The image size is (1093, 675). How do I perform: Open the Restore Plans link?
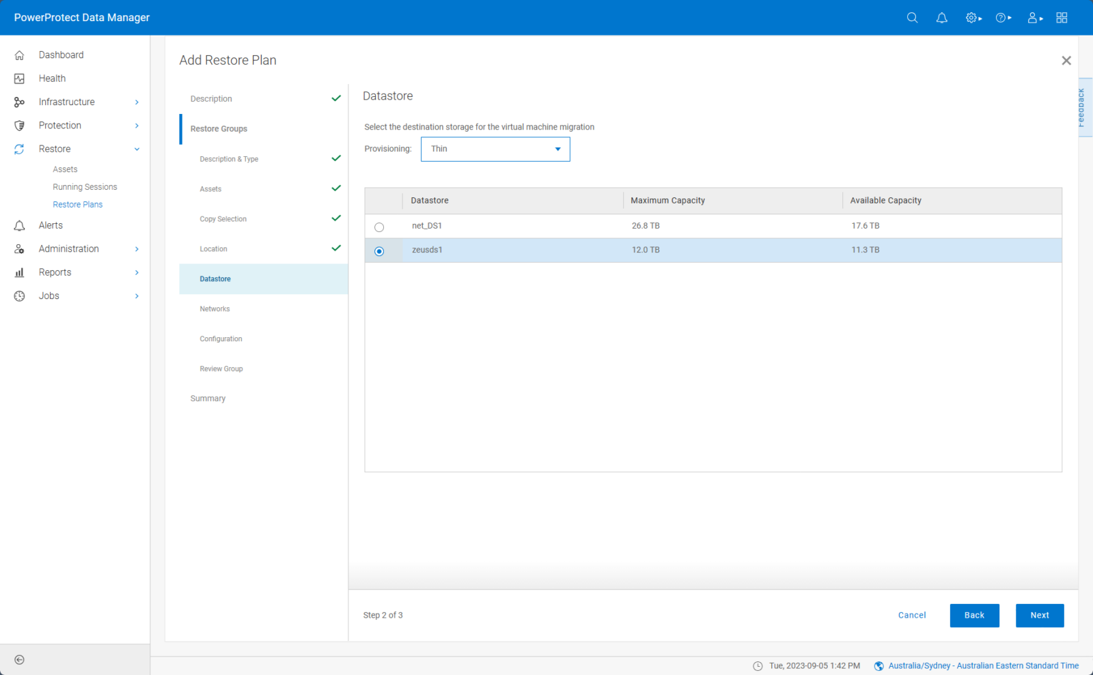tap(78, 204)
